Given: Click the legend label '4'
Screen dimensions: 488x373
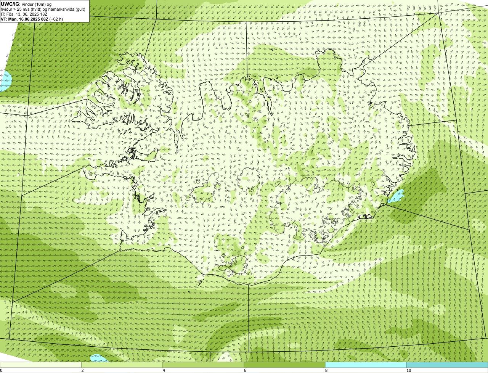Looking at the screenshot, I should [164, 370].
